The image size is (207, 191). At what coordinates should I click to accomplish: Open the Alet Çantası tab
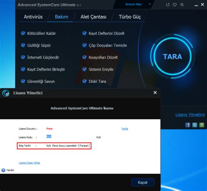pos(93,17)
